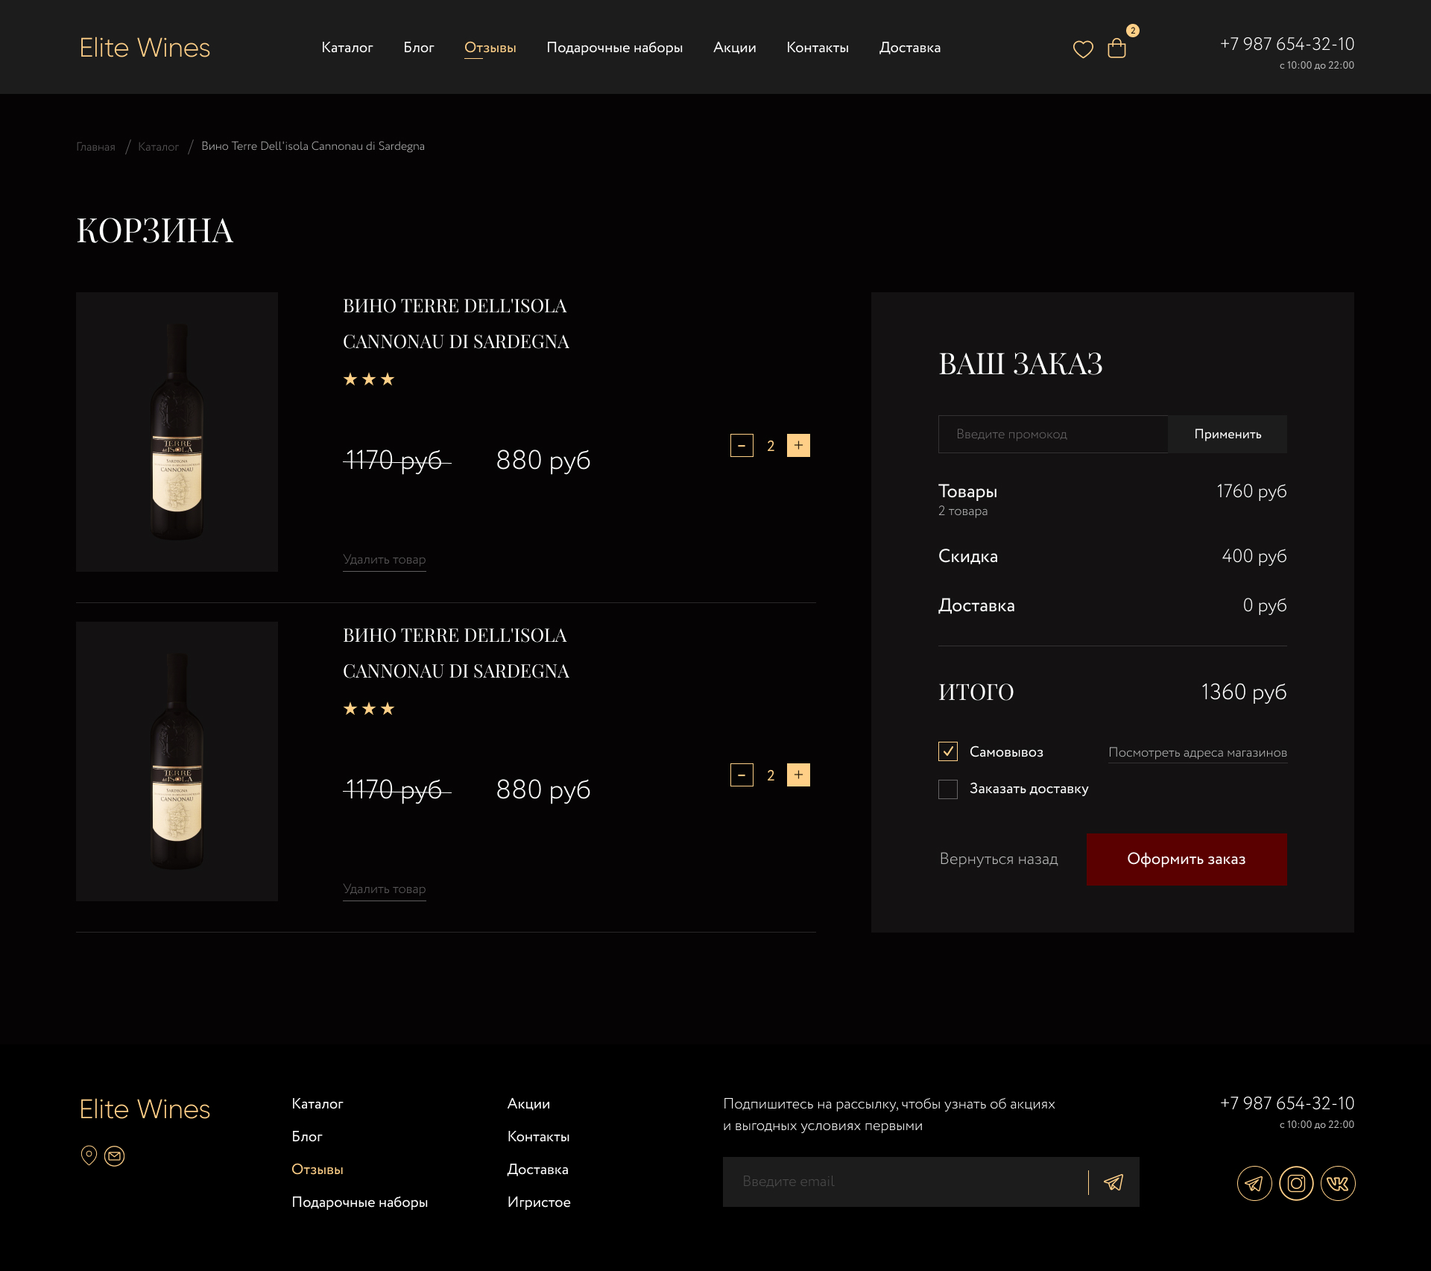Open second wine bottle thumbnail
Image resolution: width=1431 pixels, height=1271 pixels.
pyautogui.click(x=177, y=761)
